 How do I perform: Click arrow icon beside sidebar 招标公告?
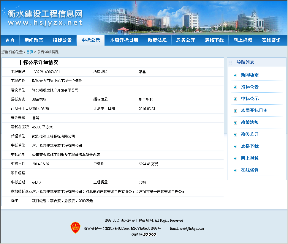(x=235, y=87)
